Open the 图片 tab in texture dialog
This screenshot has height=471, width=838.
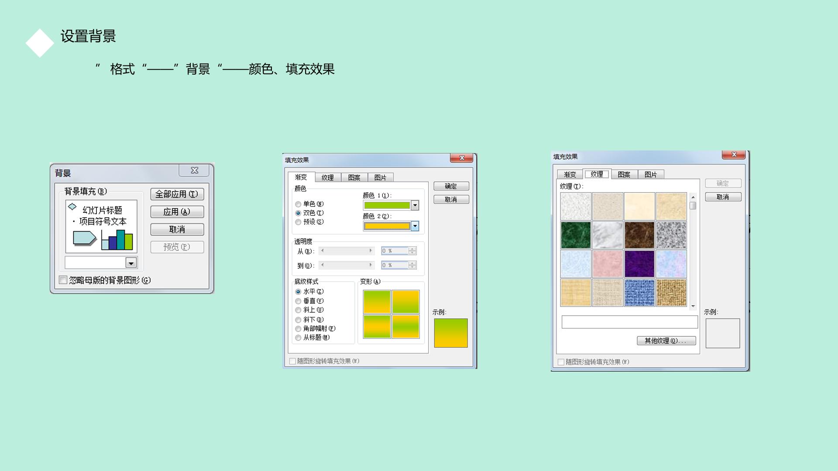(x=651, y=174)
